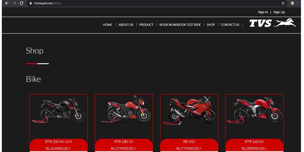Select the RTR 200 4V v2.0 bike image
This screenshot has height=152, width=304.
point(58,111)
